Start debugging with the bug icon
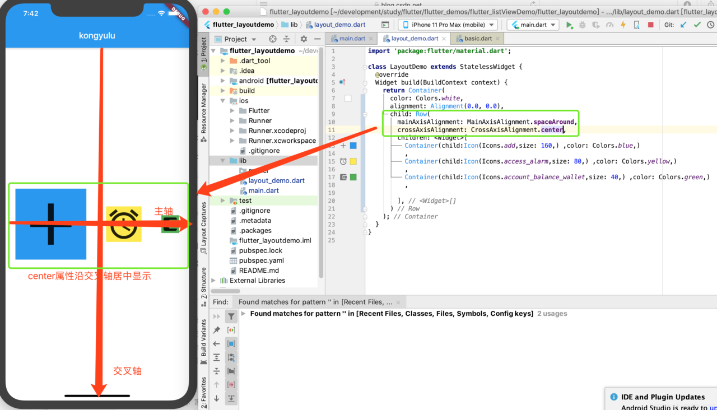Viewport: 717px width, 410px height. click(583, 25)
